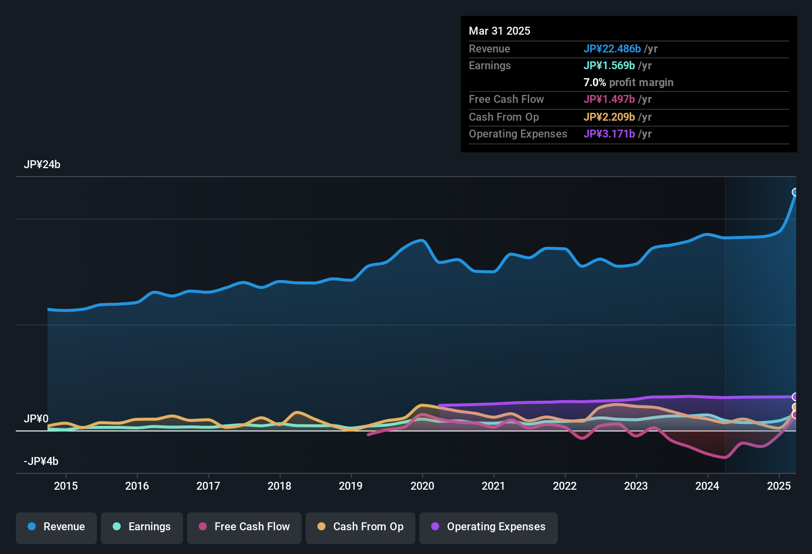The height and width of the screenshot is (554, 812).
Task: Click the pink Free Cash Flow endpoint marker
Action: pos(795,415)
